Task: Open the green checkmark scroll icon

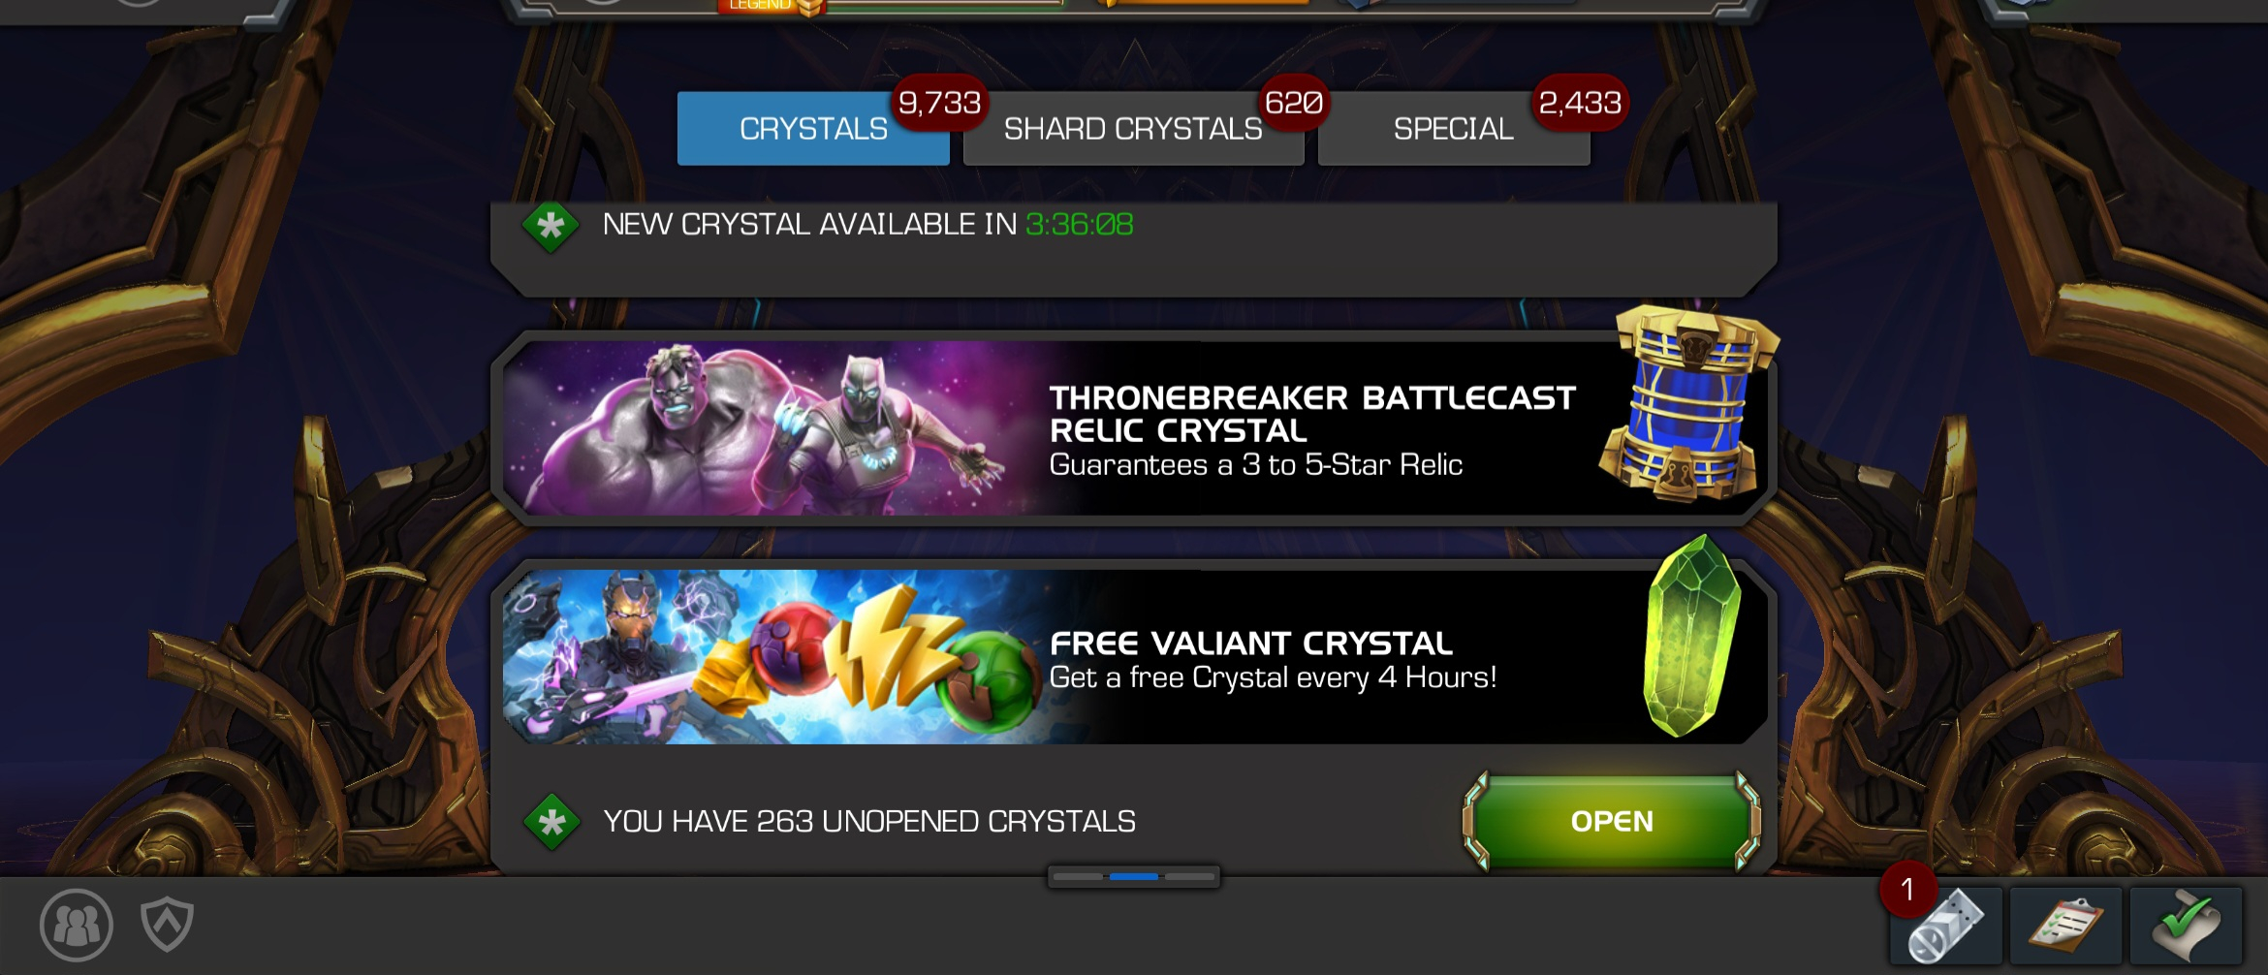Action: (x=2187, y=926)
